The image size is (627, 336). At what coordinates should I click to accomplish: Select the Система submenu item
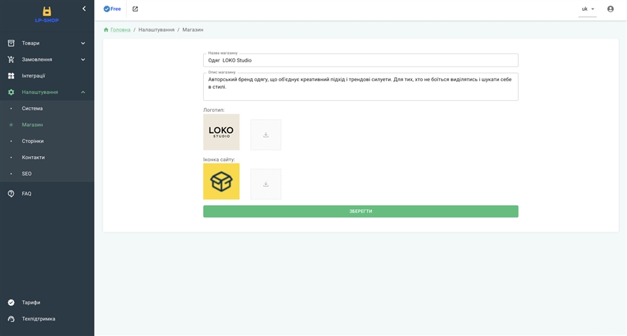click(x=32, y=108)
